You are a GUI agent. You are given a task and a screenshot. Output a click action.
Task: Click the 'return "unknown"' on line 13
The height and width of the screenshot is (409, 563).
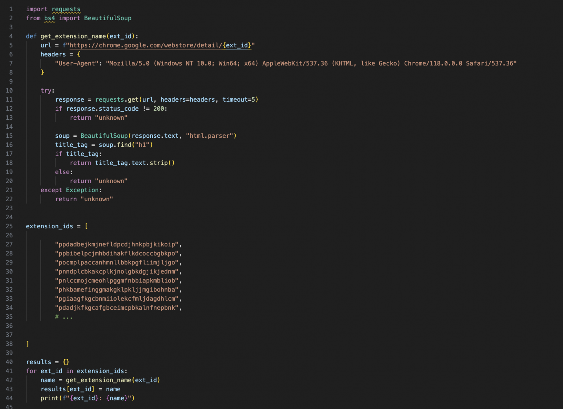click(x=99, y=118)
